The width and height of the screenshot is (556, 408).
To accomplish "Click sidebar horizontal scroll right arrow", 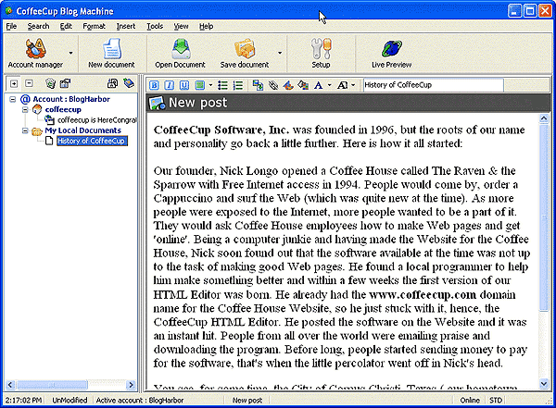I will [x=131, y=385].
